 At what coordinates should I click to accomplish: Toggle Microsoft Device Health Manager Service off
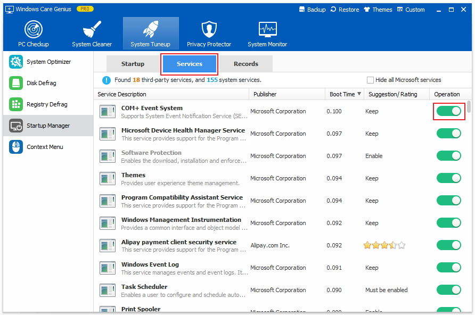coord(449,134)
